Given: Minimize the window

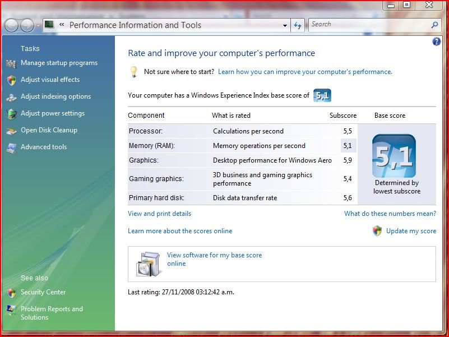Looking at the screenshot, I should click(x=391, y=5).
